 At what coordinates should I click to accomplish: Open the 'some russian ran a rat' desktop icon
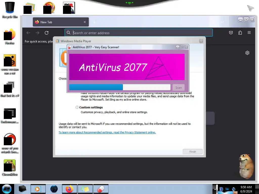(10, 64)
